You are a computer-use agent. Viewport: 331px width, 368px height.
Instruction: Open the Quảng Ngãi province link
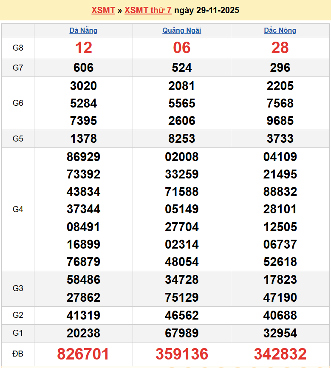point(182,30)
